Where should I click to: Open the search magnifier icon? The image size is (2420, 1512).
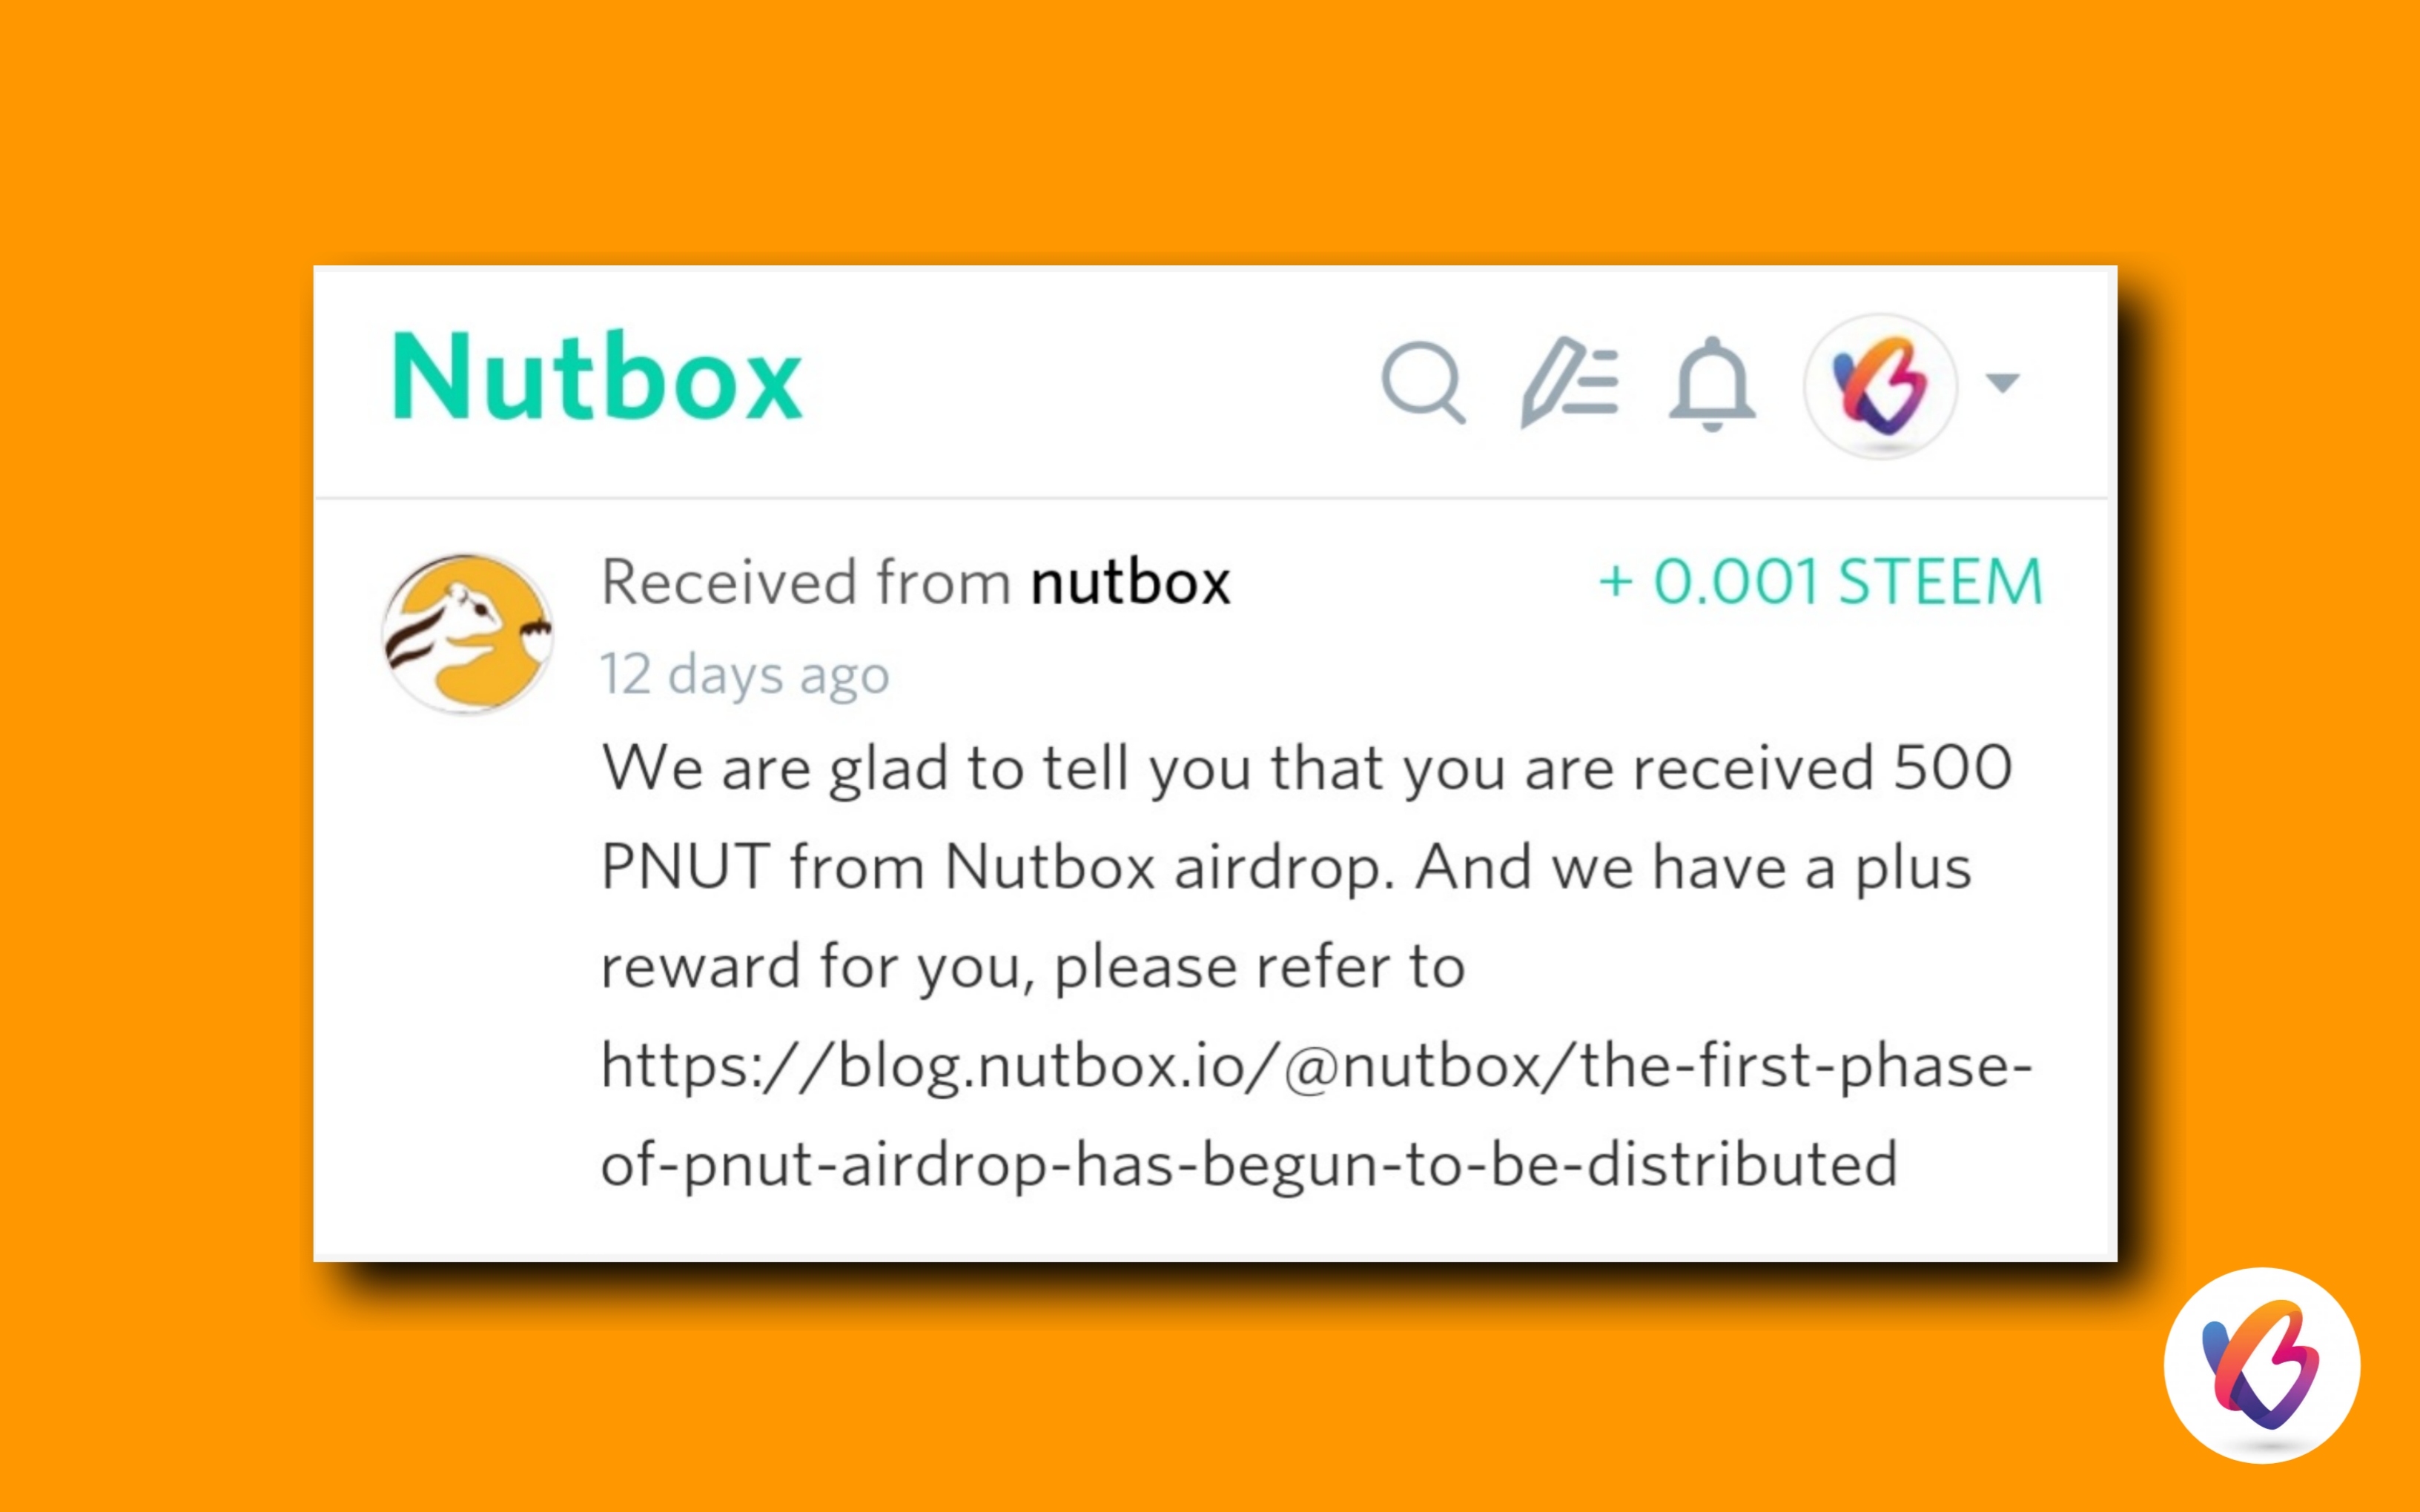1423,382
